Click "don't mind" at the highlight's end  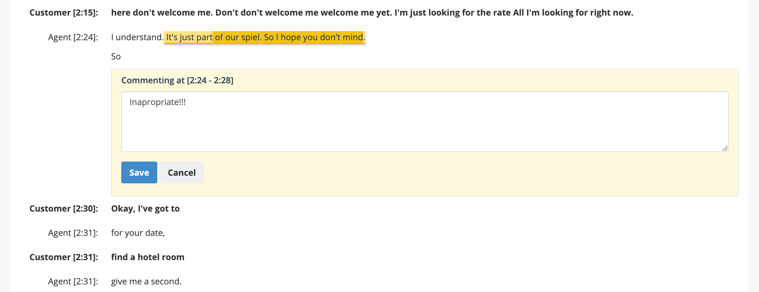click(341, 37)
